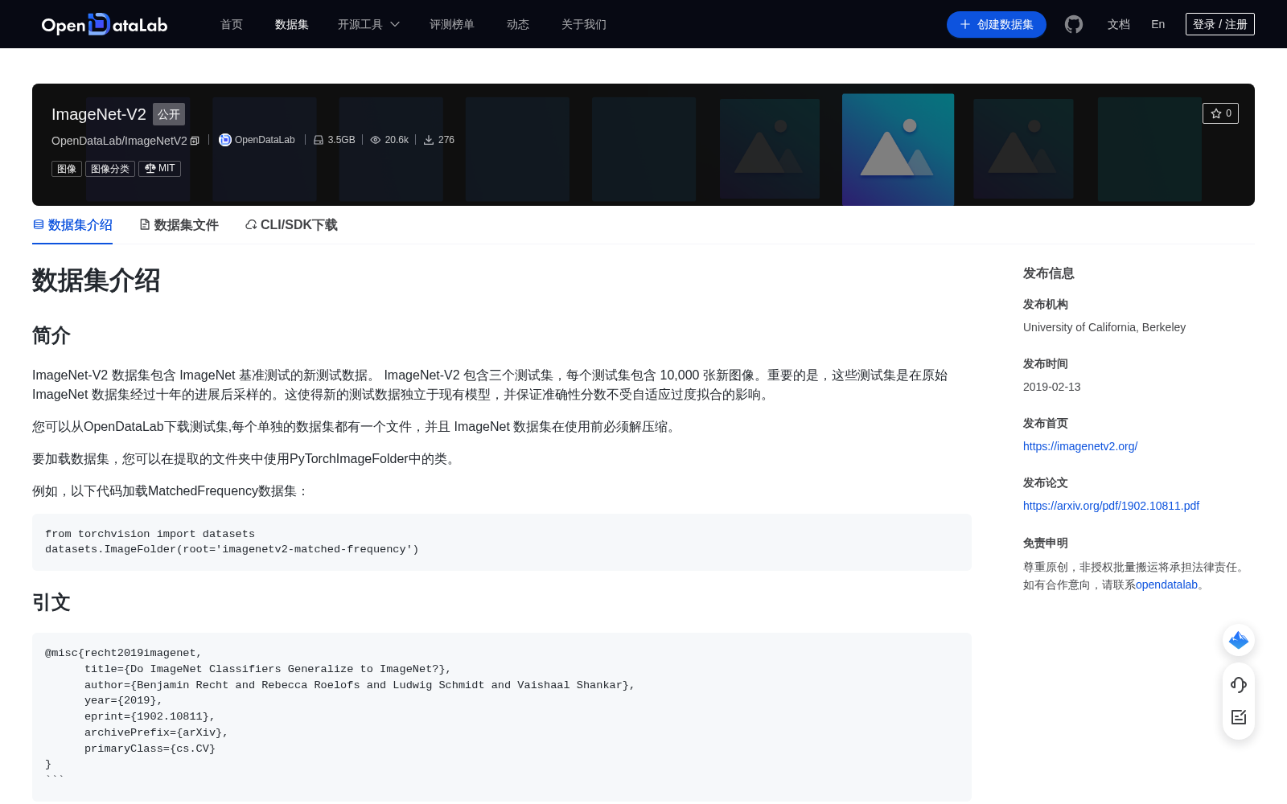Click the 引文 section heading
Screen dimensions: 1287x804
(x=51, y=602)
